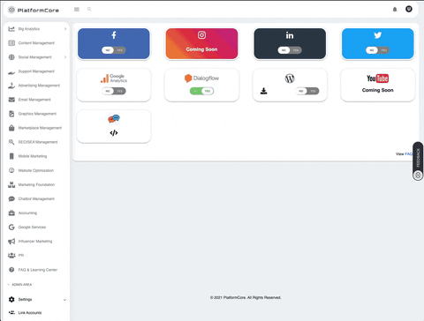Screen dimensions: 424x321
Task: Click the PlatformCore logo
Action: (34, 10)
